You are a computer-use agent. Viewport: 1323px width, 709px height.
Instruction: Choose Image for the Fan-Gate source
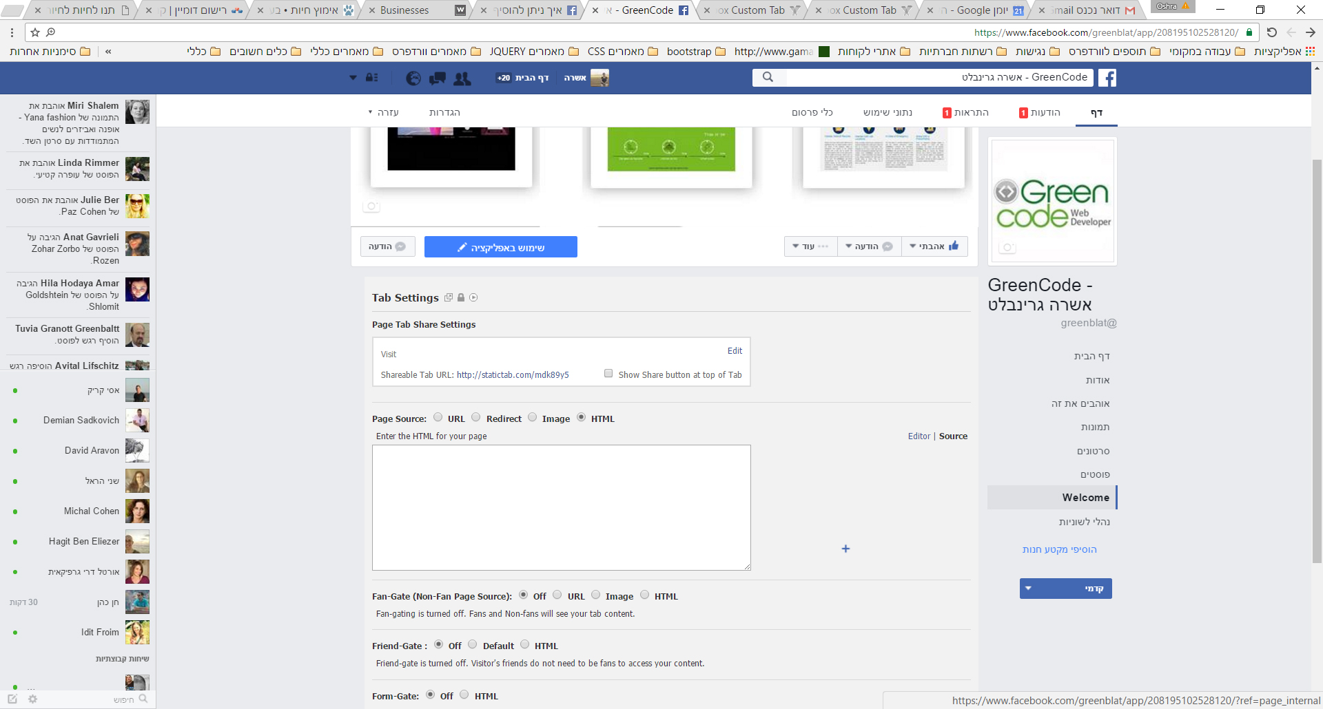coord(596,595)
